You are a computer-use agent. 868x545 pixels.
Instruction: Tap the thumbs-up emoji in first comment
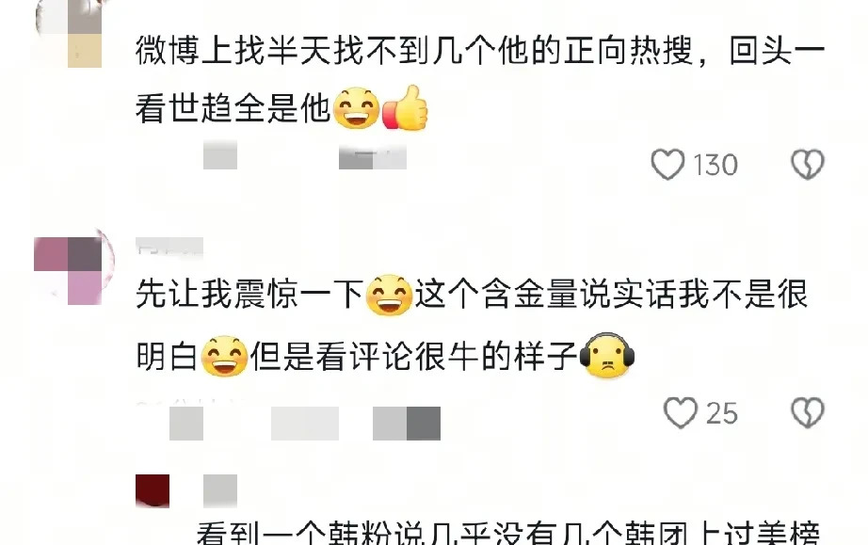click(x=405, y=108)
